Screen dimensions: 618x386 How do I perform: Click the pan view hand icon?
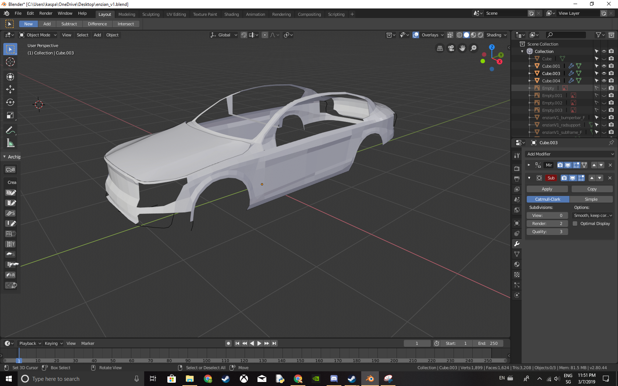pyautogui.click(x=462, y=48)
